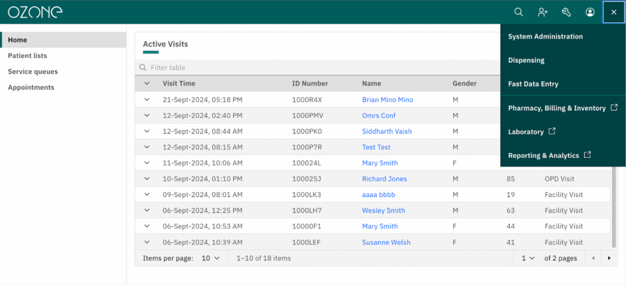Expand the Test Test visit row
Image resolution: width=626 pixels, height=285 pixels.
click(x=147, y=147)
